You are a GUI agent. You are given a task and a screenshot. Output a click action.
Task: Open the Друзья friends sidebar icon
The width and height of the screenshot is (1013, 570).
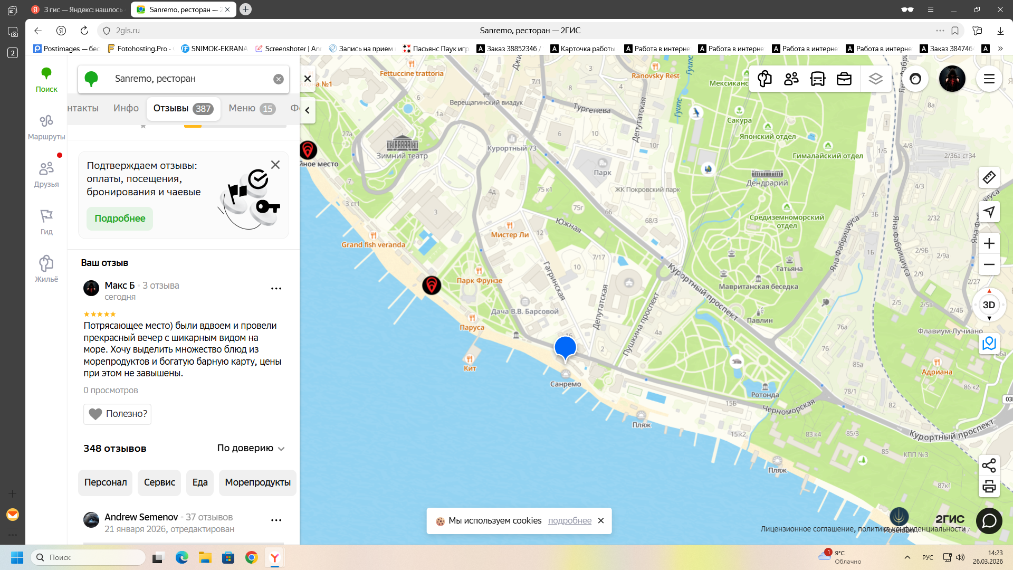click(46, 174)
